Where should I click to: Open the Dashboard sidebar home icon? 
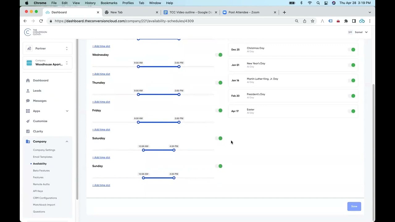tap(28, 80)
